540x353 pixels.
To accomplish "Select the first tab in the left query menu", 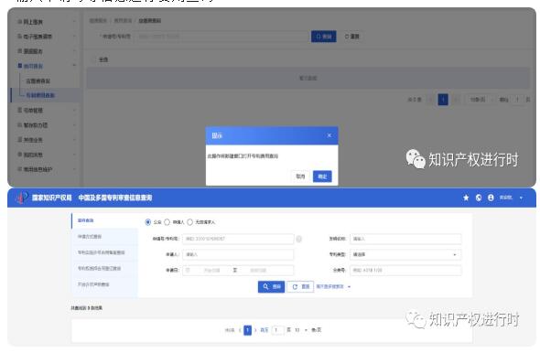I will point(104,220).
